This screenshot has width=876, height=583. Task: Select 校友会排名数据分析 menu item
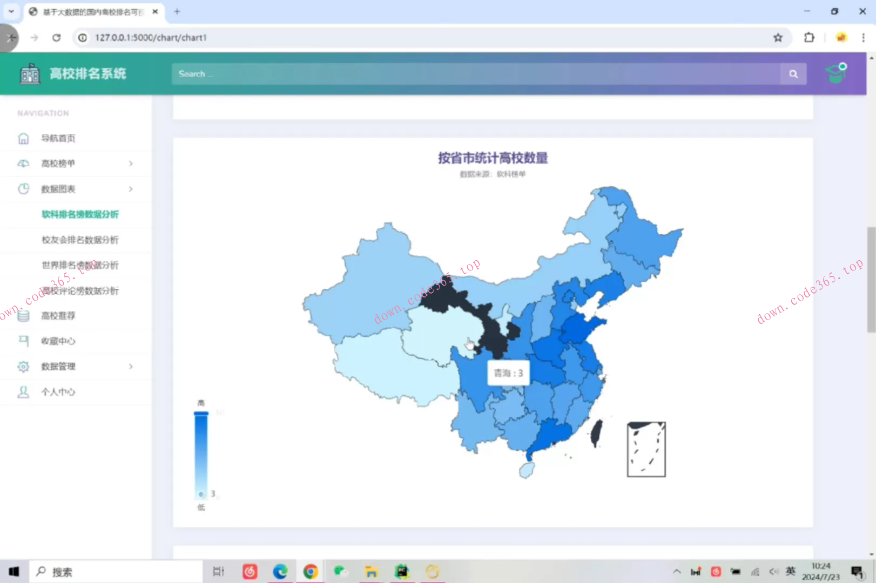80,240
